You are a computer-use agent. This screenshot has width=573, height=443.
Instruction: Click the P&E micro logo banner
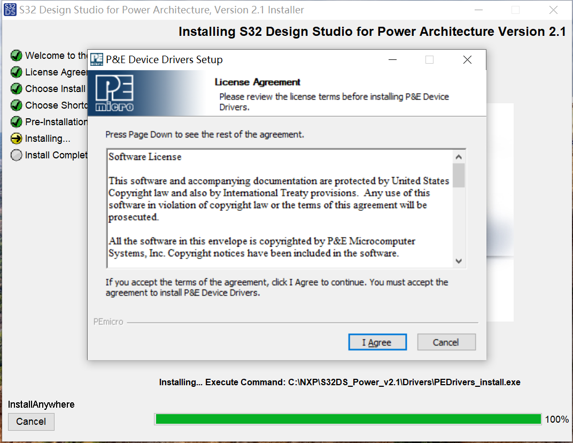click(114, 93)
